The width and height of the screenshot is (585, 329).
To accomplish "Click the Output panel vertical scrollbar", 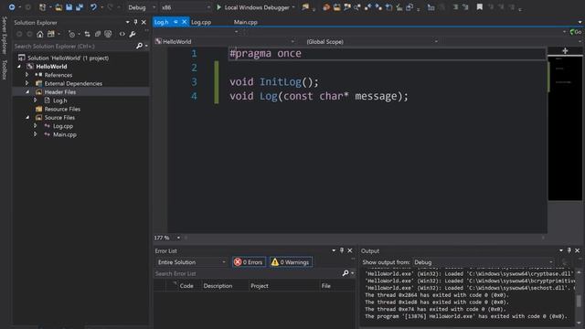I will (x=579, y=297).
